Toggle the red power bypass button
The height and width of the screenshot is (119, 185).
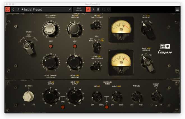click(8, 10)
